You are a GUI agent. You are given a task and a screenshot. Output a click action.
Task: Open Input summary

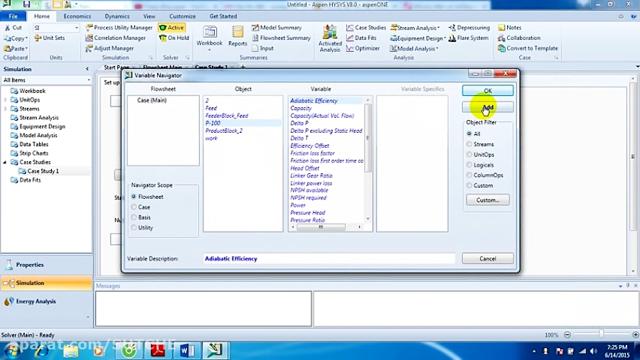[263, 48]
